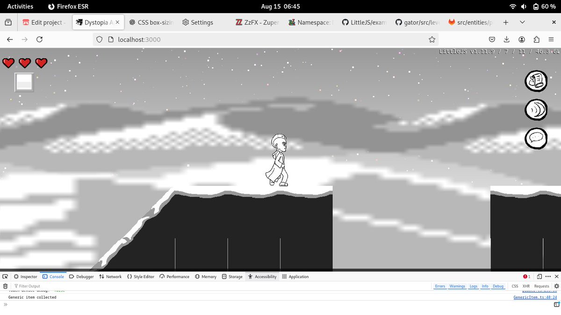Open the Network devtools tab
The image size is (561, 315).
click(x=110, y=277)
